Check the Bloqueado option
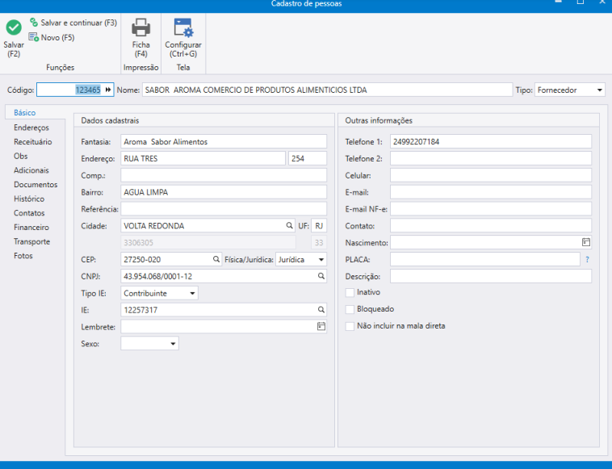The image size is (612, 469). (x=350, y=309)
